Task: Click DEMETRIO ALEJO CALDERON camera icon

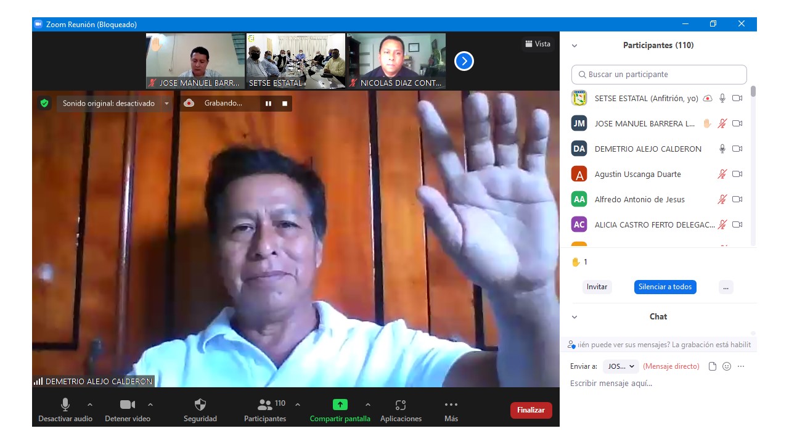Action: tap(737, 149)
